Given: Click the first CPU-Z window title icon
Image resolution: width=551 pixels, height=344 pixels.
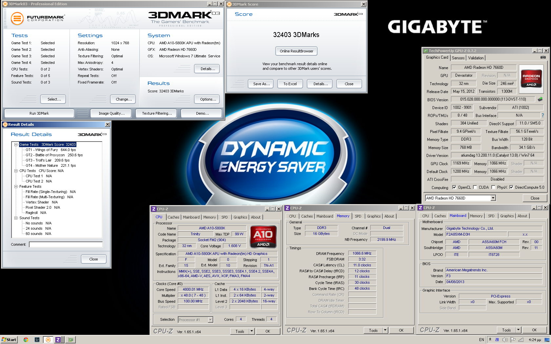Looking at the screenshot, I should coord(153,209).
